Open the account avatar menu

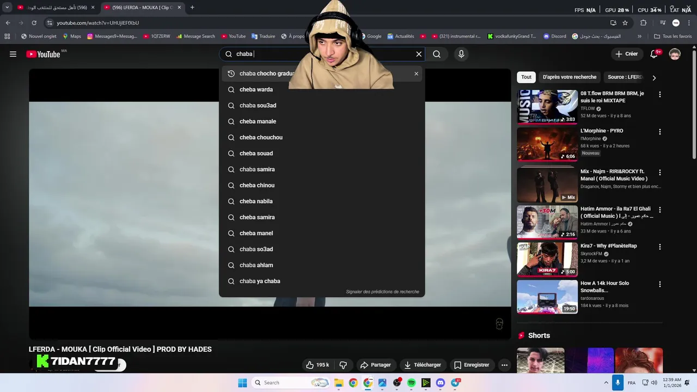point(675,54)
